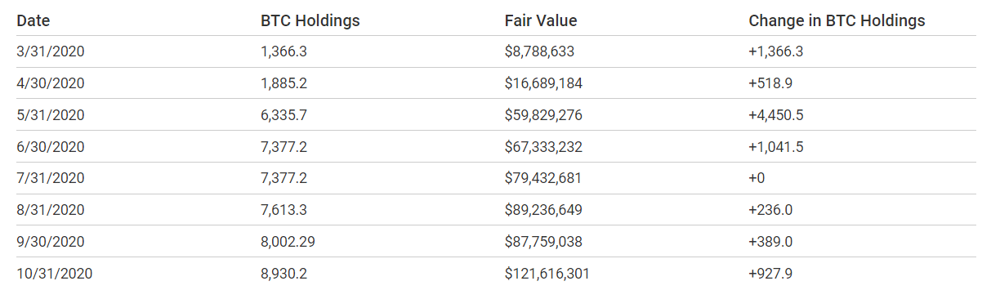Click the $87,759,038 fair value cell
Viewport: 991px width, 299px height.
click(x=543, y=242)
